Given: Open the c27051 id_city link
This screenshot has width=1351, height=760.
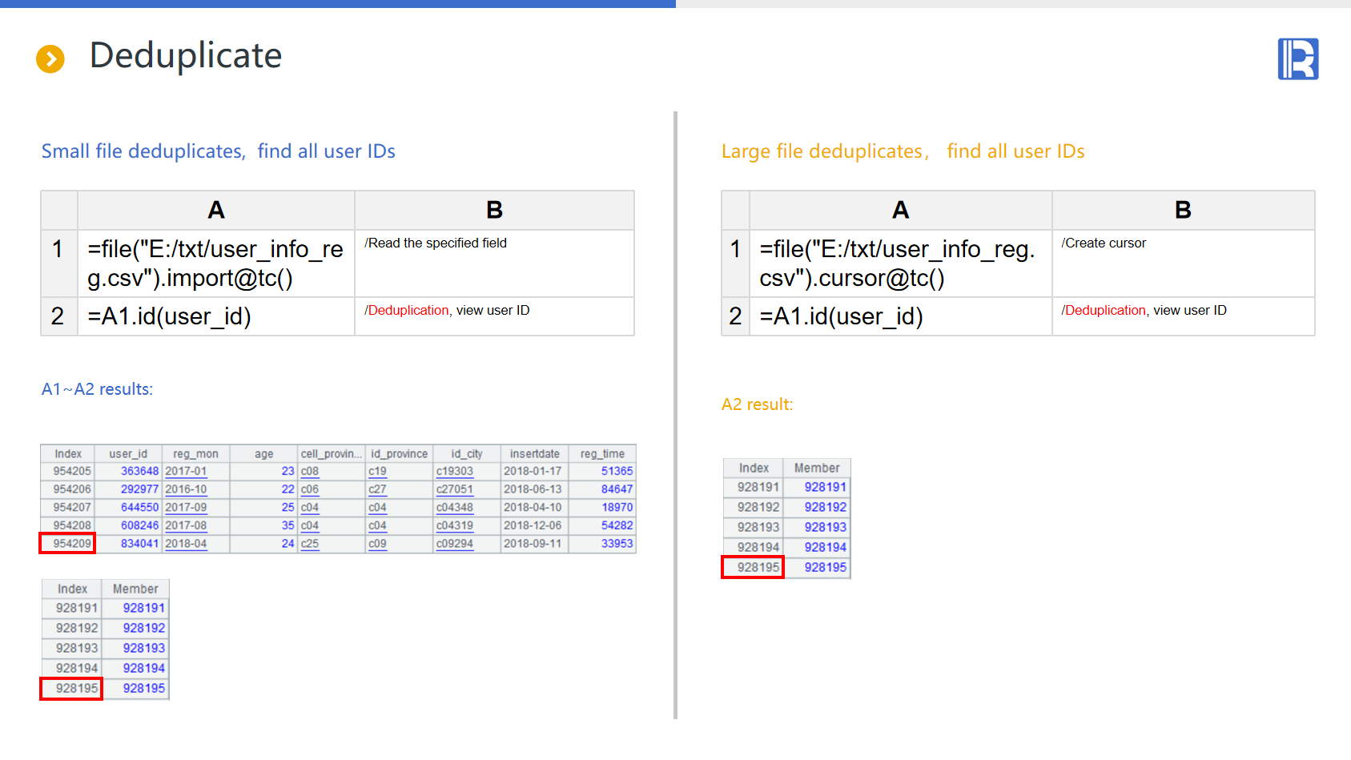Looking at the screenshot, I should [454, 489].
